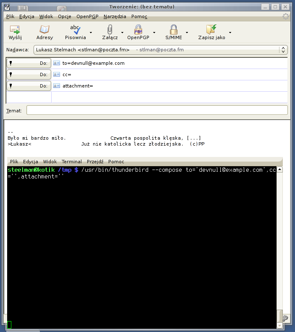Click the terminal scrollbar thumb
The width and height of the screenshot is (295, 332).
[x=279, y=316]
